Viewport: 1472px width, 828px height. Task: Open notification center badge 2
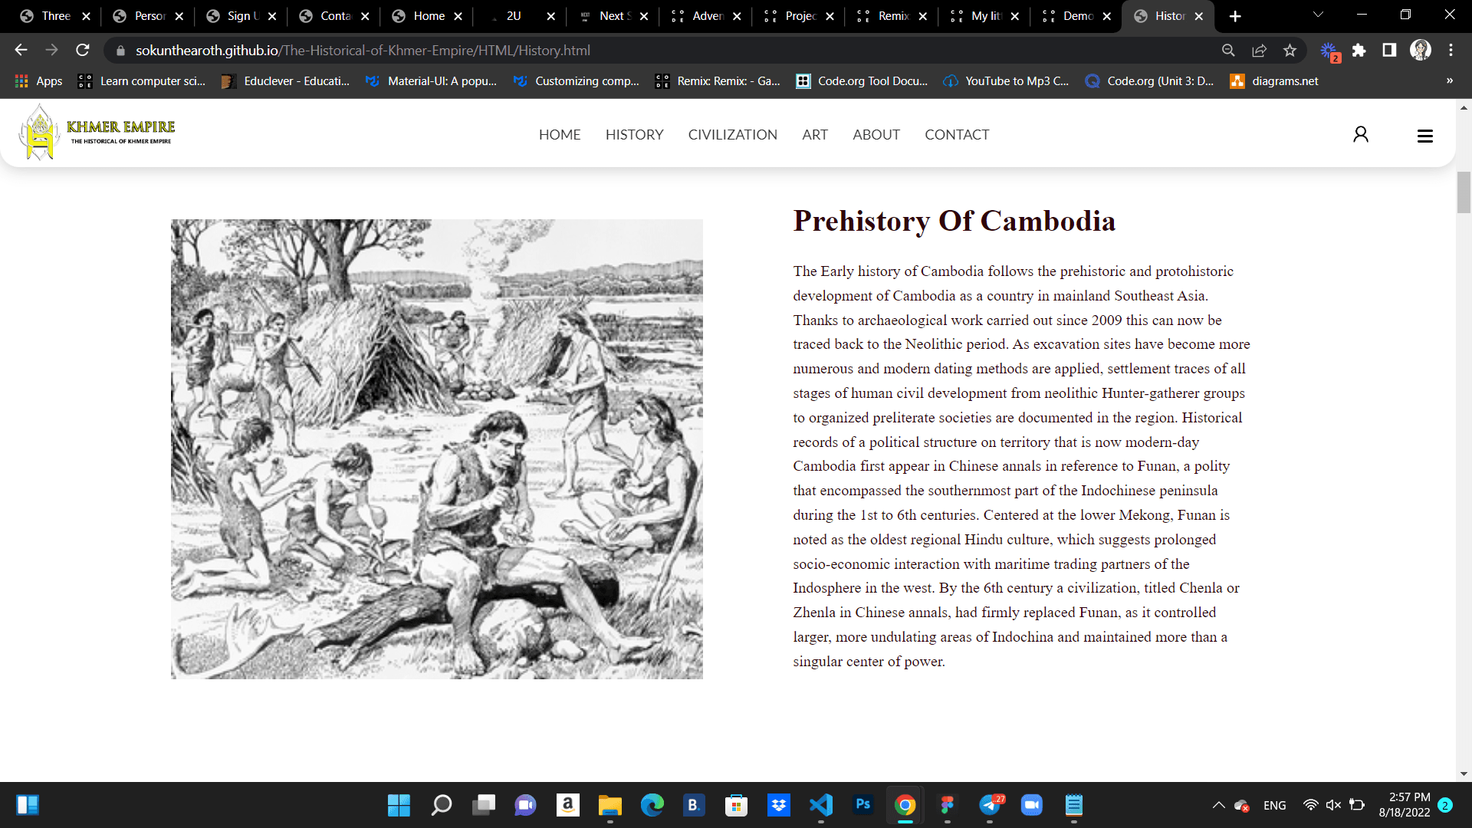(x=1445, y=805)
